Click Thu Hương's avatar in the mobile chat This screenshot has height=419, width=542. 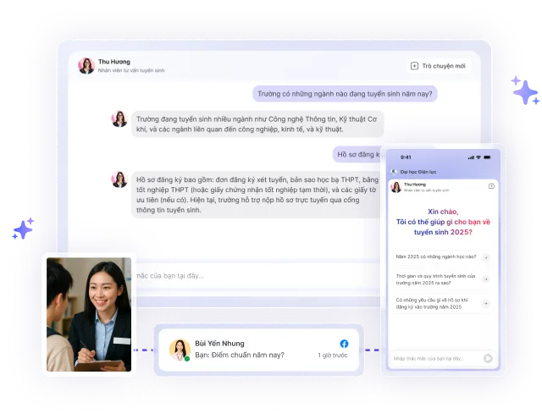[x=395, y=185]
